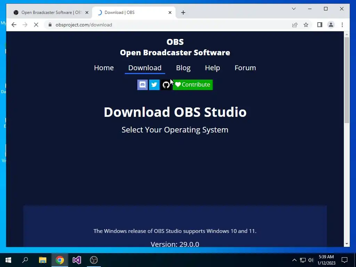
Task: Open network status tray icon
Action: click(x=303, y=260)
